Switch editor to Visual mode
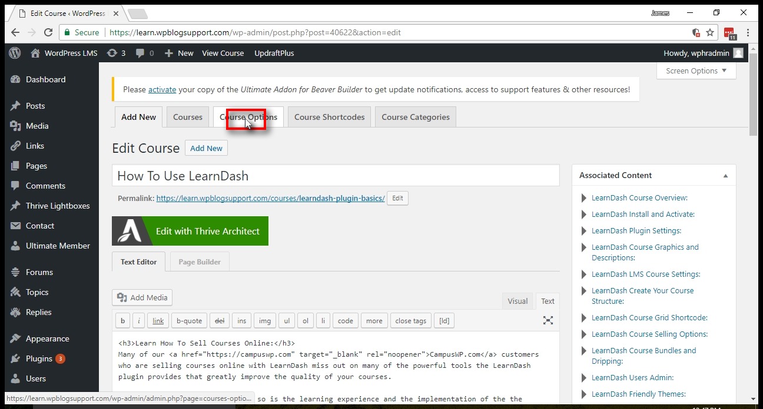763x409 pixels. 517,301
